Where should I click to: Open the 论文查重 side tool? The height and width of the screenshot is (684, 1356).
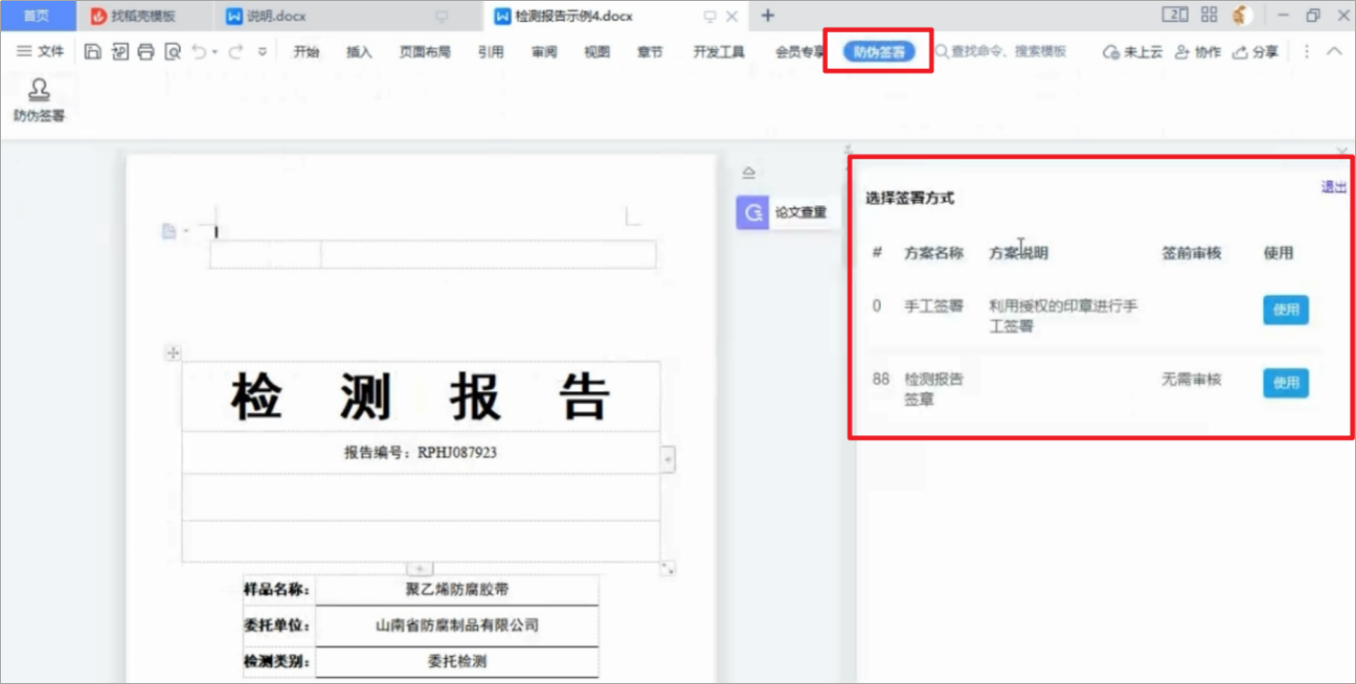pyautogui.click(x=784, y=212)
